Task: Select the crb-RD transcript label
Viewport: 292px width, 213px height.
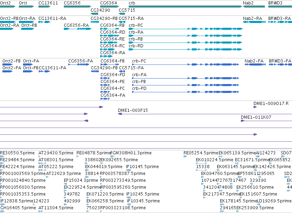Action: coord(136,46)
